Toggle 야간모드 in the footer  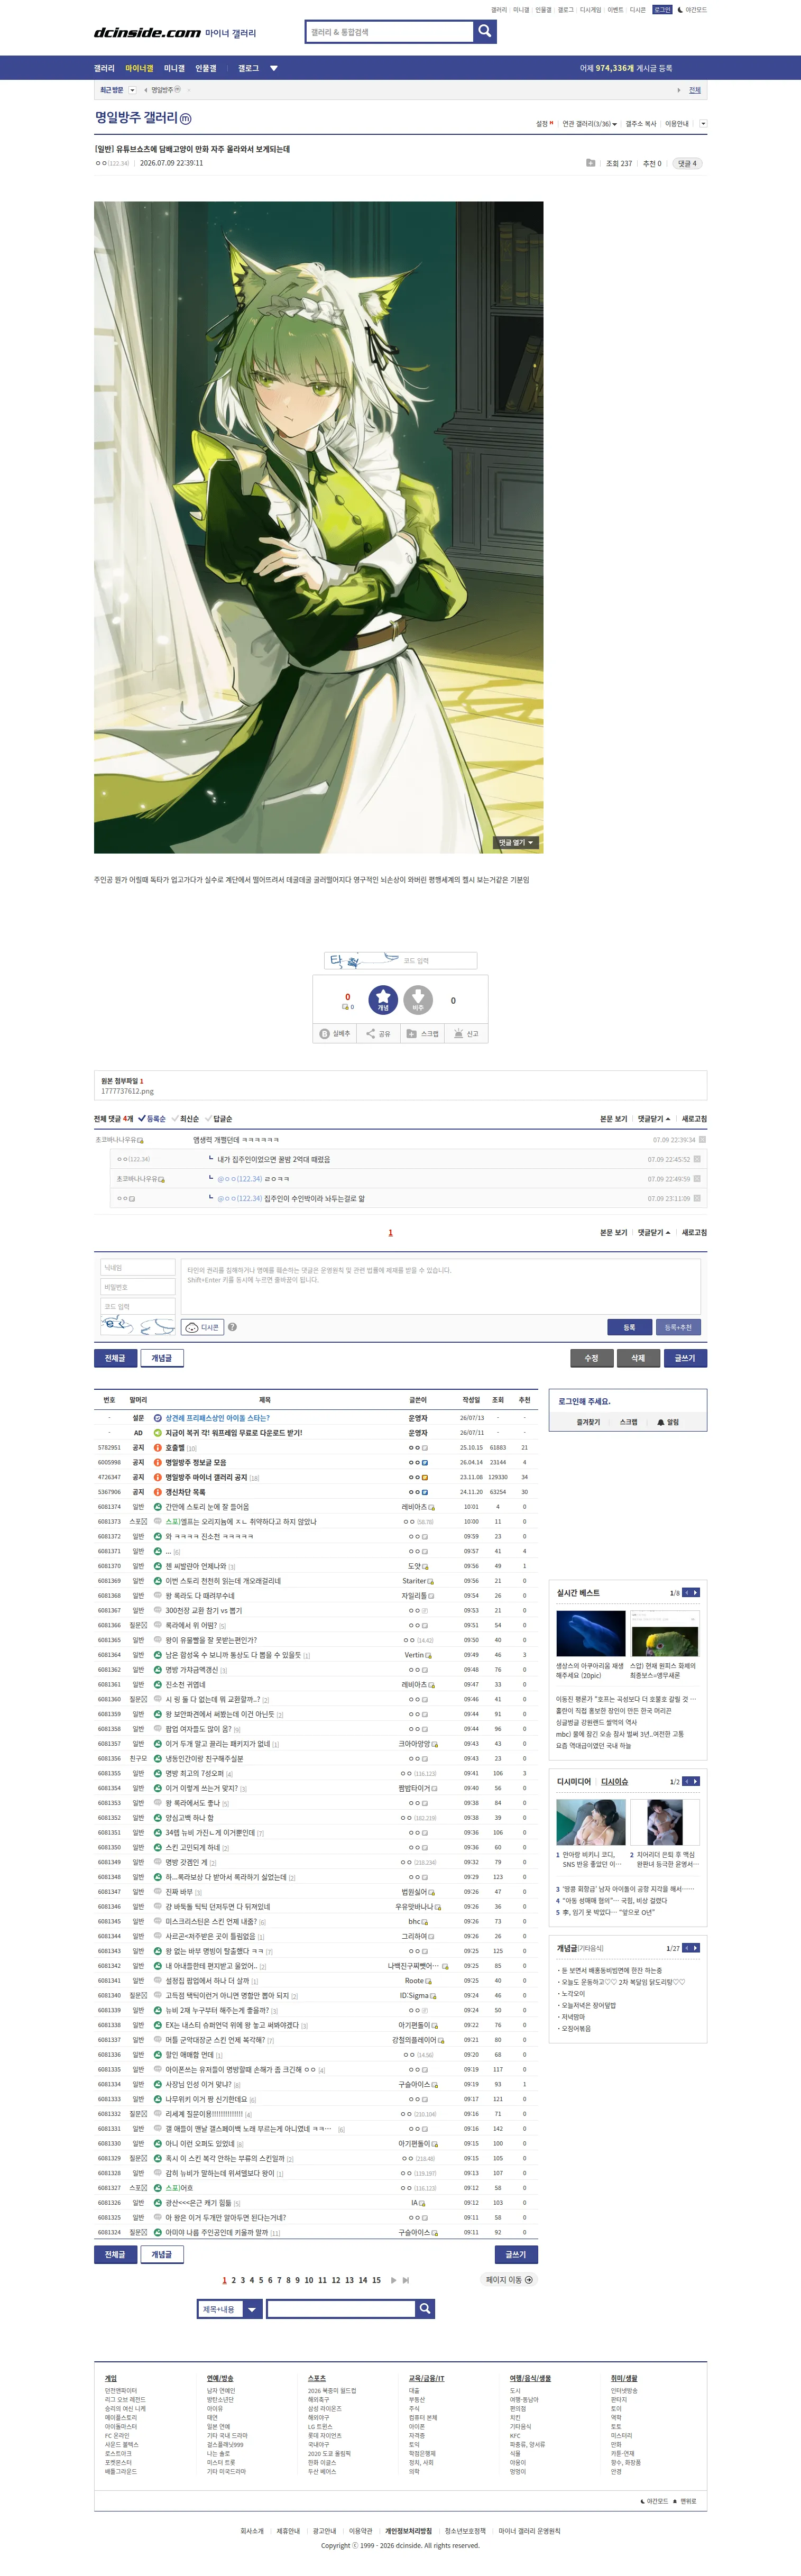[x=654, y=2501]
